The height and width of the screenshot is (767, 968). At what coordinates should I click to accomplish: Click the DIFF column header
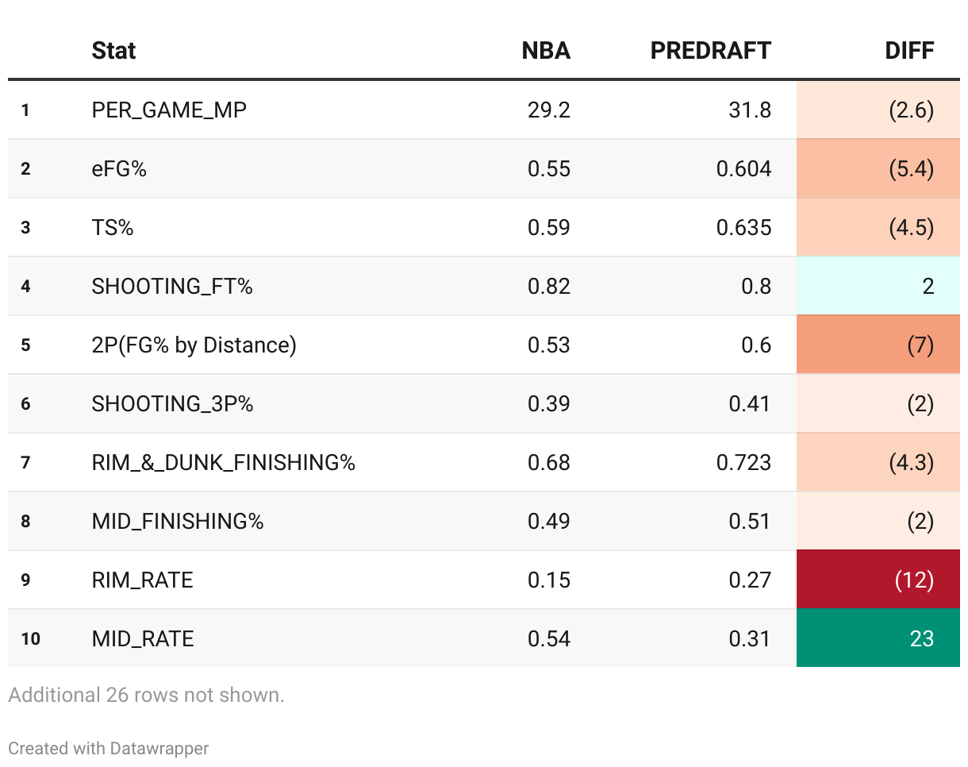point(909,51)
